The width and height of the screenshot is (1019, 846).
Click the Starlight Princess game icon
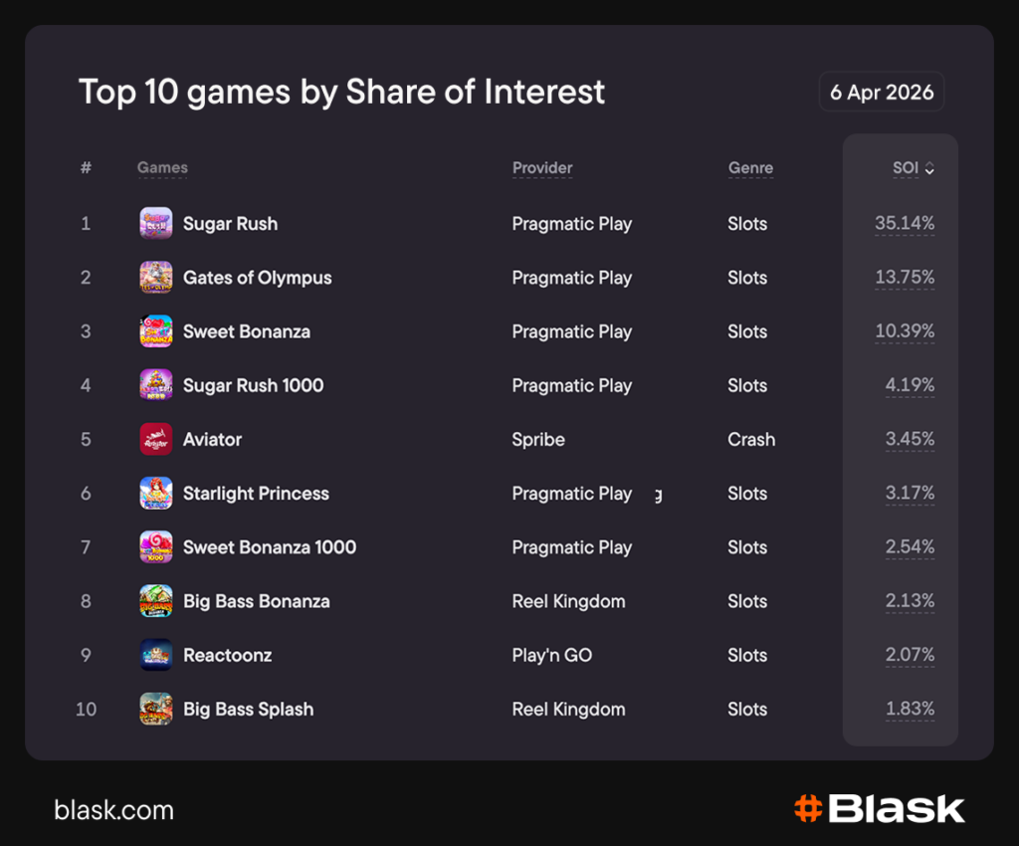click(156, 493)
